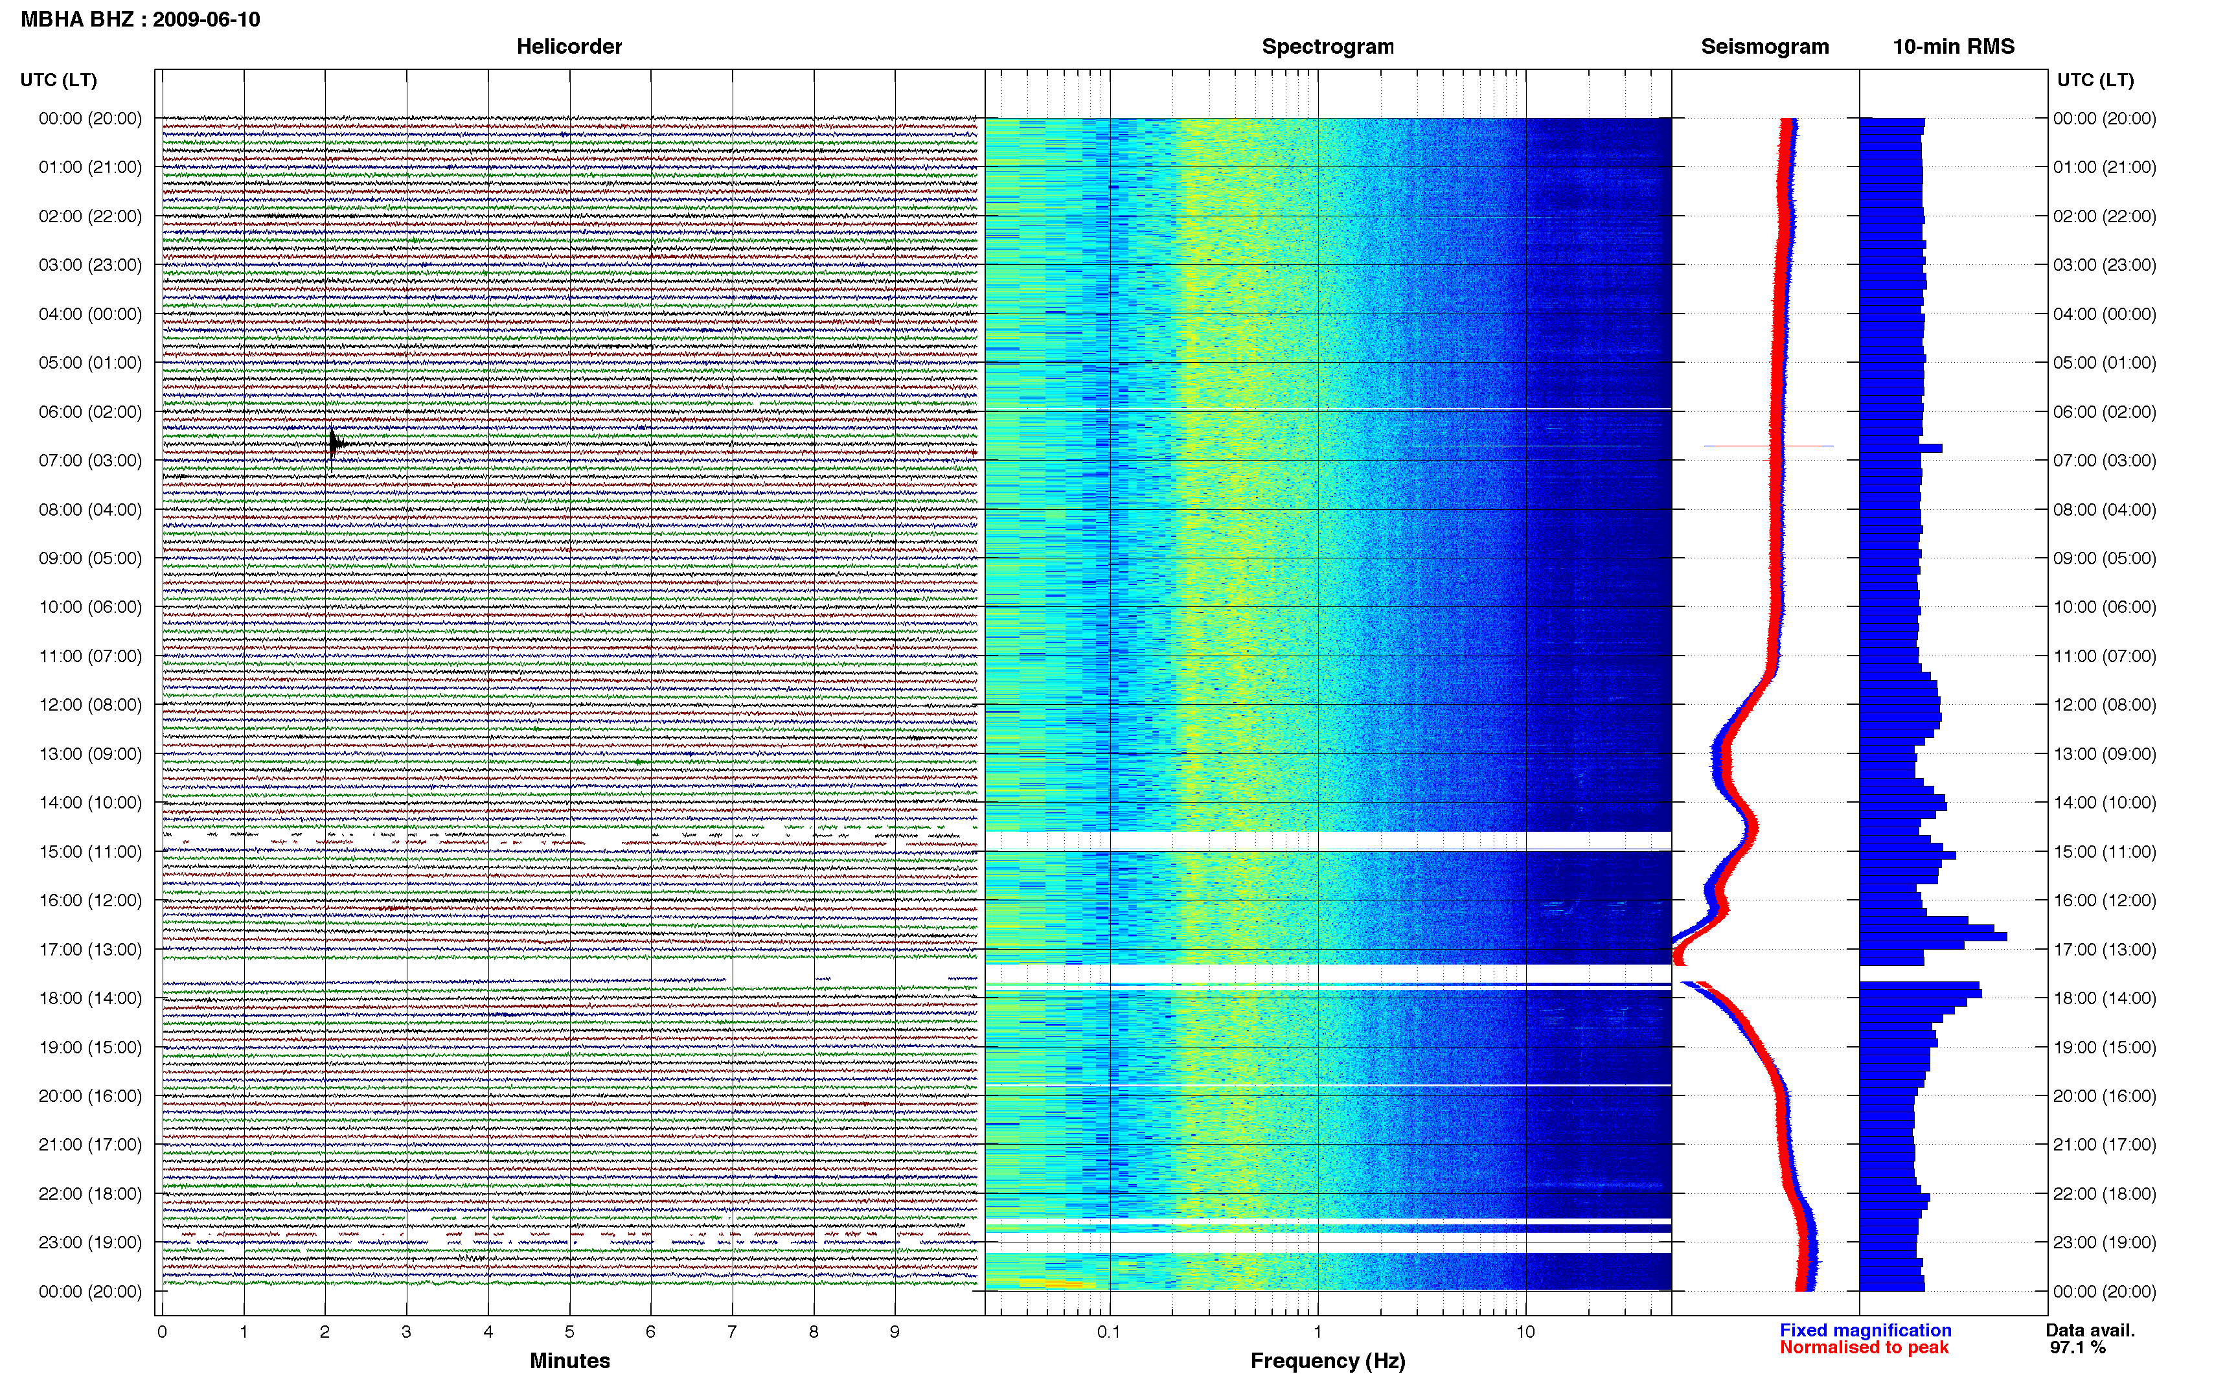This screenshot has height=1385, width=2214.
Task: Click left time label '06:00 (02:00)'
Action: click(x=90, y=412)
